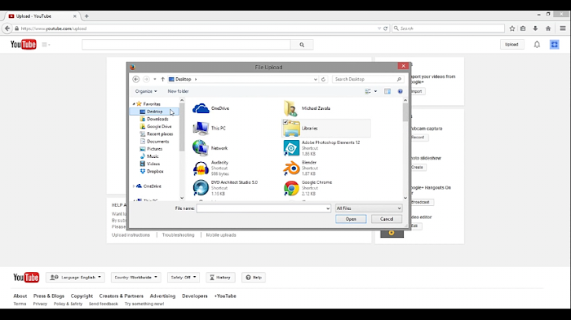
Task: Select Desktop in the Favorites tree
Action: 154,112
